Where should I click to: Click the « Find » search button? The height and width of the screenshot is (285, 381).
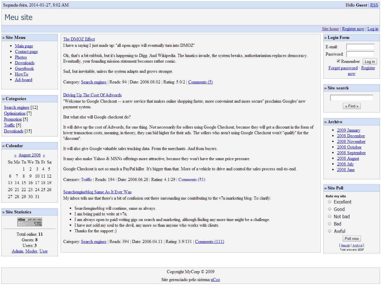351,106
